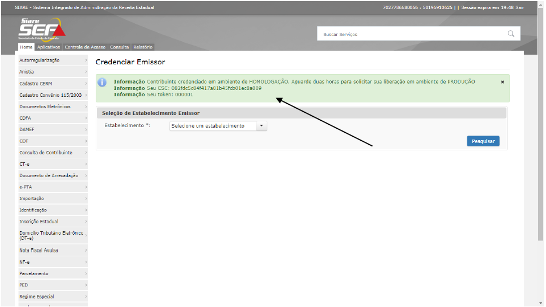Open the Controle de Acesso tab
This screenshot has width=546, height=307.
point(85,47)
